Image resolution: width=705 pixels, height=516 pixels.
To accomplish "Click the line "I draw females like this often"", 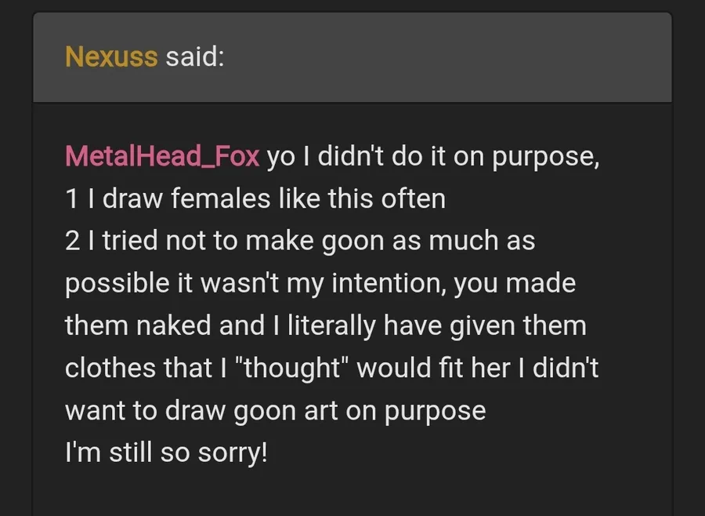I will tap(267, 198).
